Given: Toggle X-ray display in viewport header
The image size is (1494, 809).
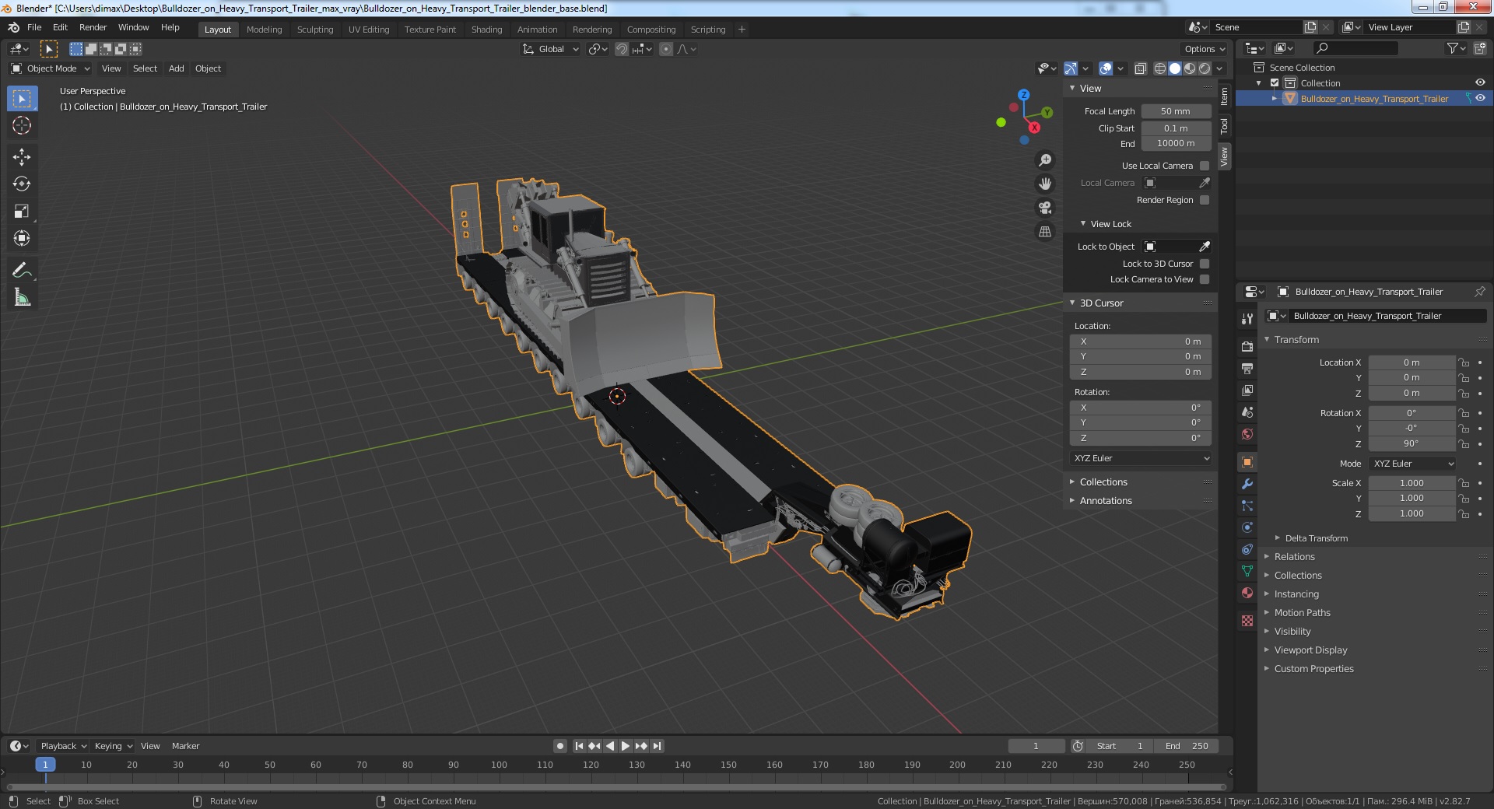Looking at the screenshot, I should (1141, 68).
